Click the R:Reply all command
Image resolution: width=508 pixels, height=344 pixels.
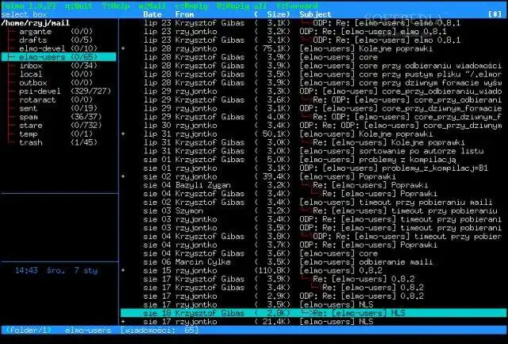pyautogui.click(x=241, y=6)
